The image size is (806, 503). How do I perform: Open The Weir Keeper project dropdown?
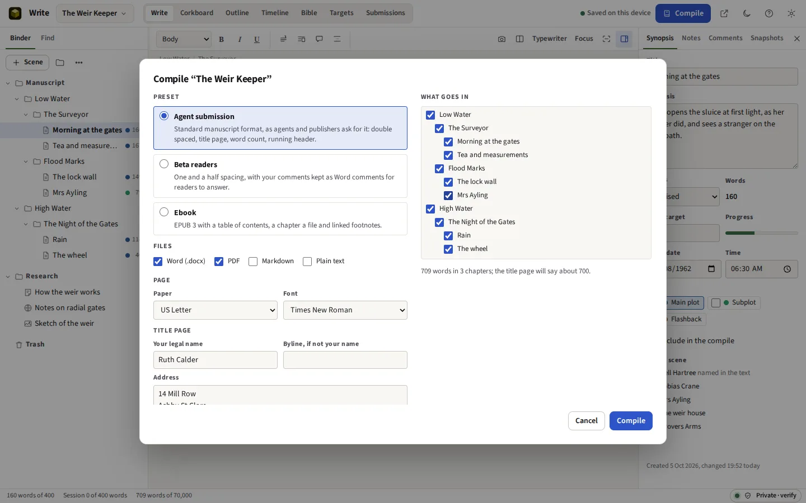(x=94, y=13)
